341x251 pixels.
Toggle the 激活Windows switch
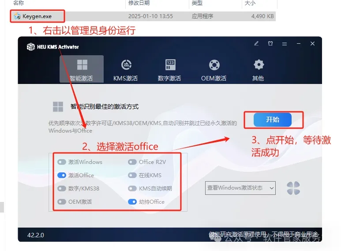(x=62, y=162)
